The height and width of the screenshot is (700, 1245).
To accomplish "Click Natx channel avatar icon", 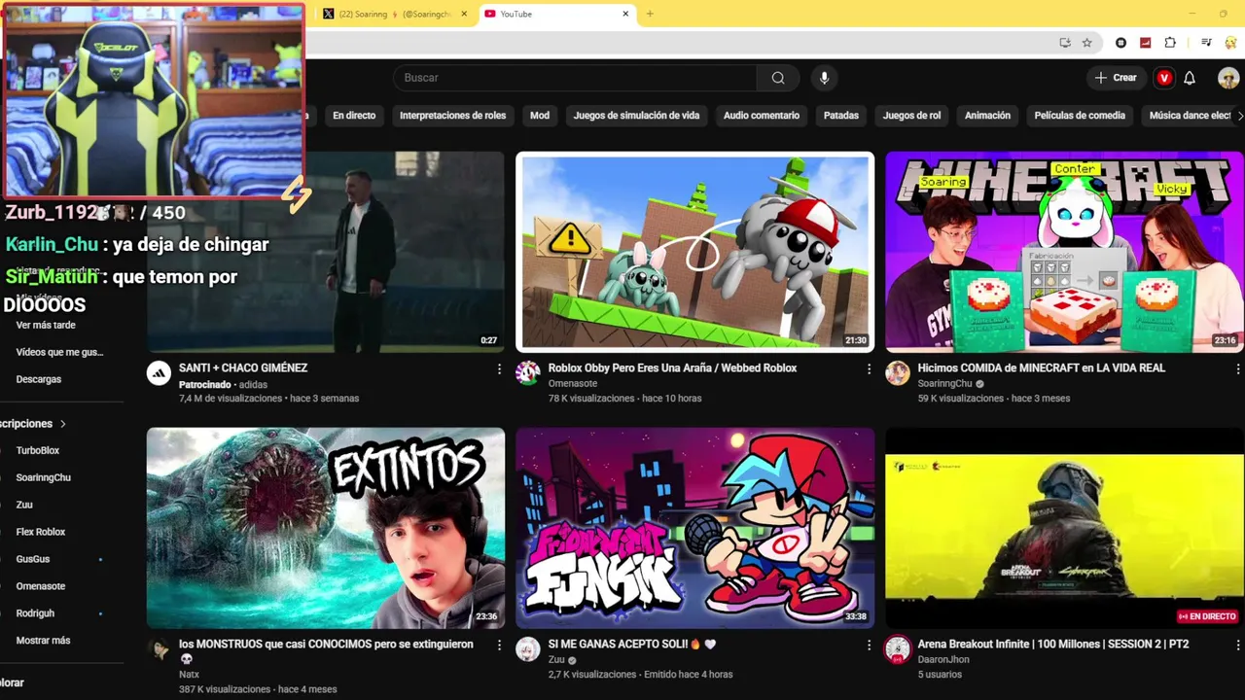I will click(x=159, y=649).
